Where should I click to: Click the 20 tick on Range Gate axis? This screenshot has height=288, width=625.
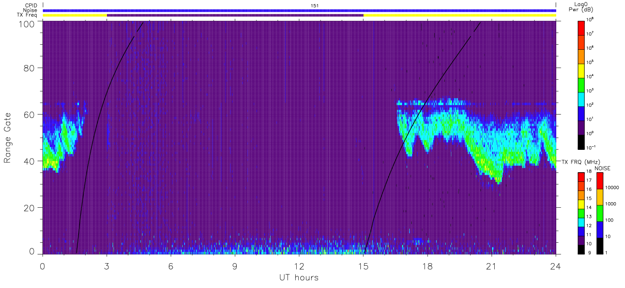[29, 208]
